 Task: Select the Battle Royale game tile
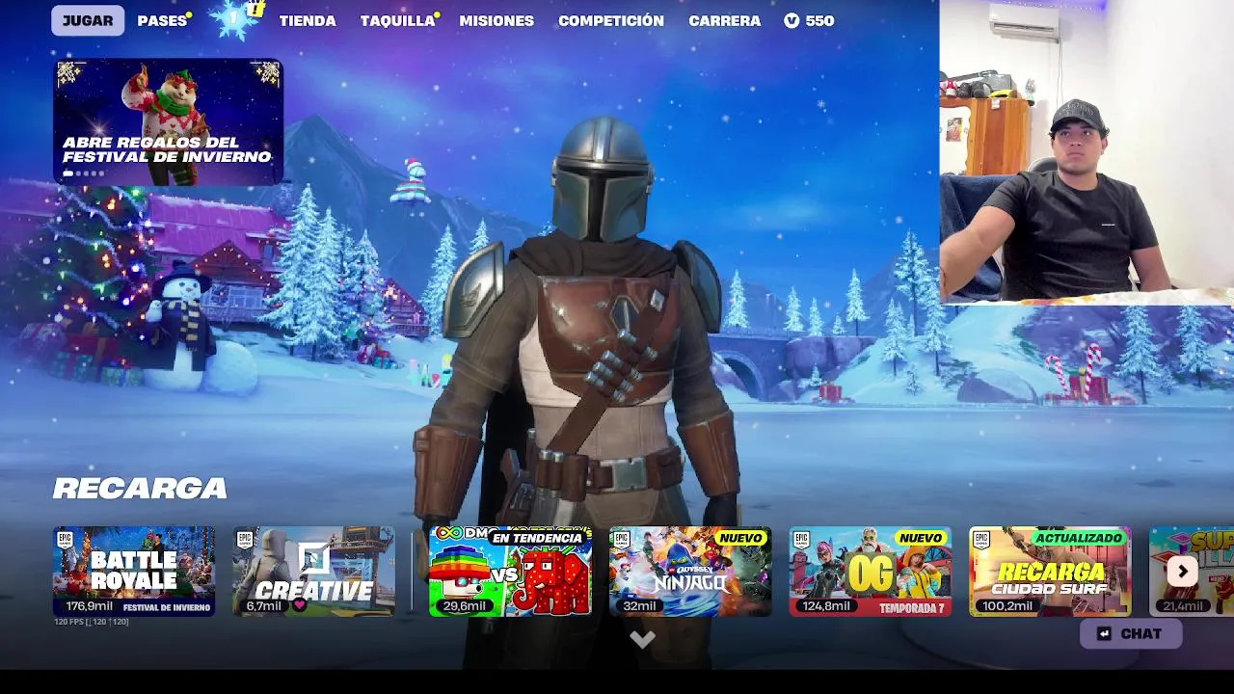[x=134, y=571]
